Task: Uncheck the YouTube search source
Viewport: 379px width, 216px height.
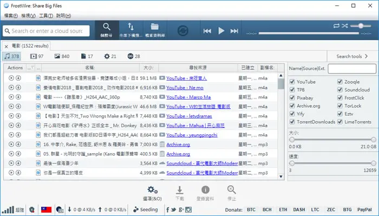Action: (292, 82)
